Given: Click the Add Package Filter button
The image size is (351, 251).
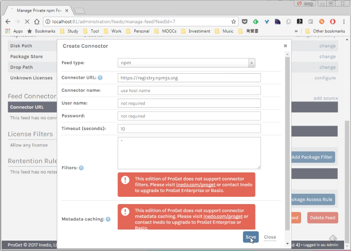Looking at the screenshot, I should (313, 157).
